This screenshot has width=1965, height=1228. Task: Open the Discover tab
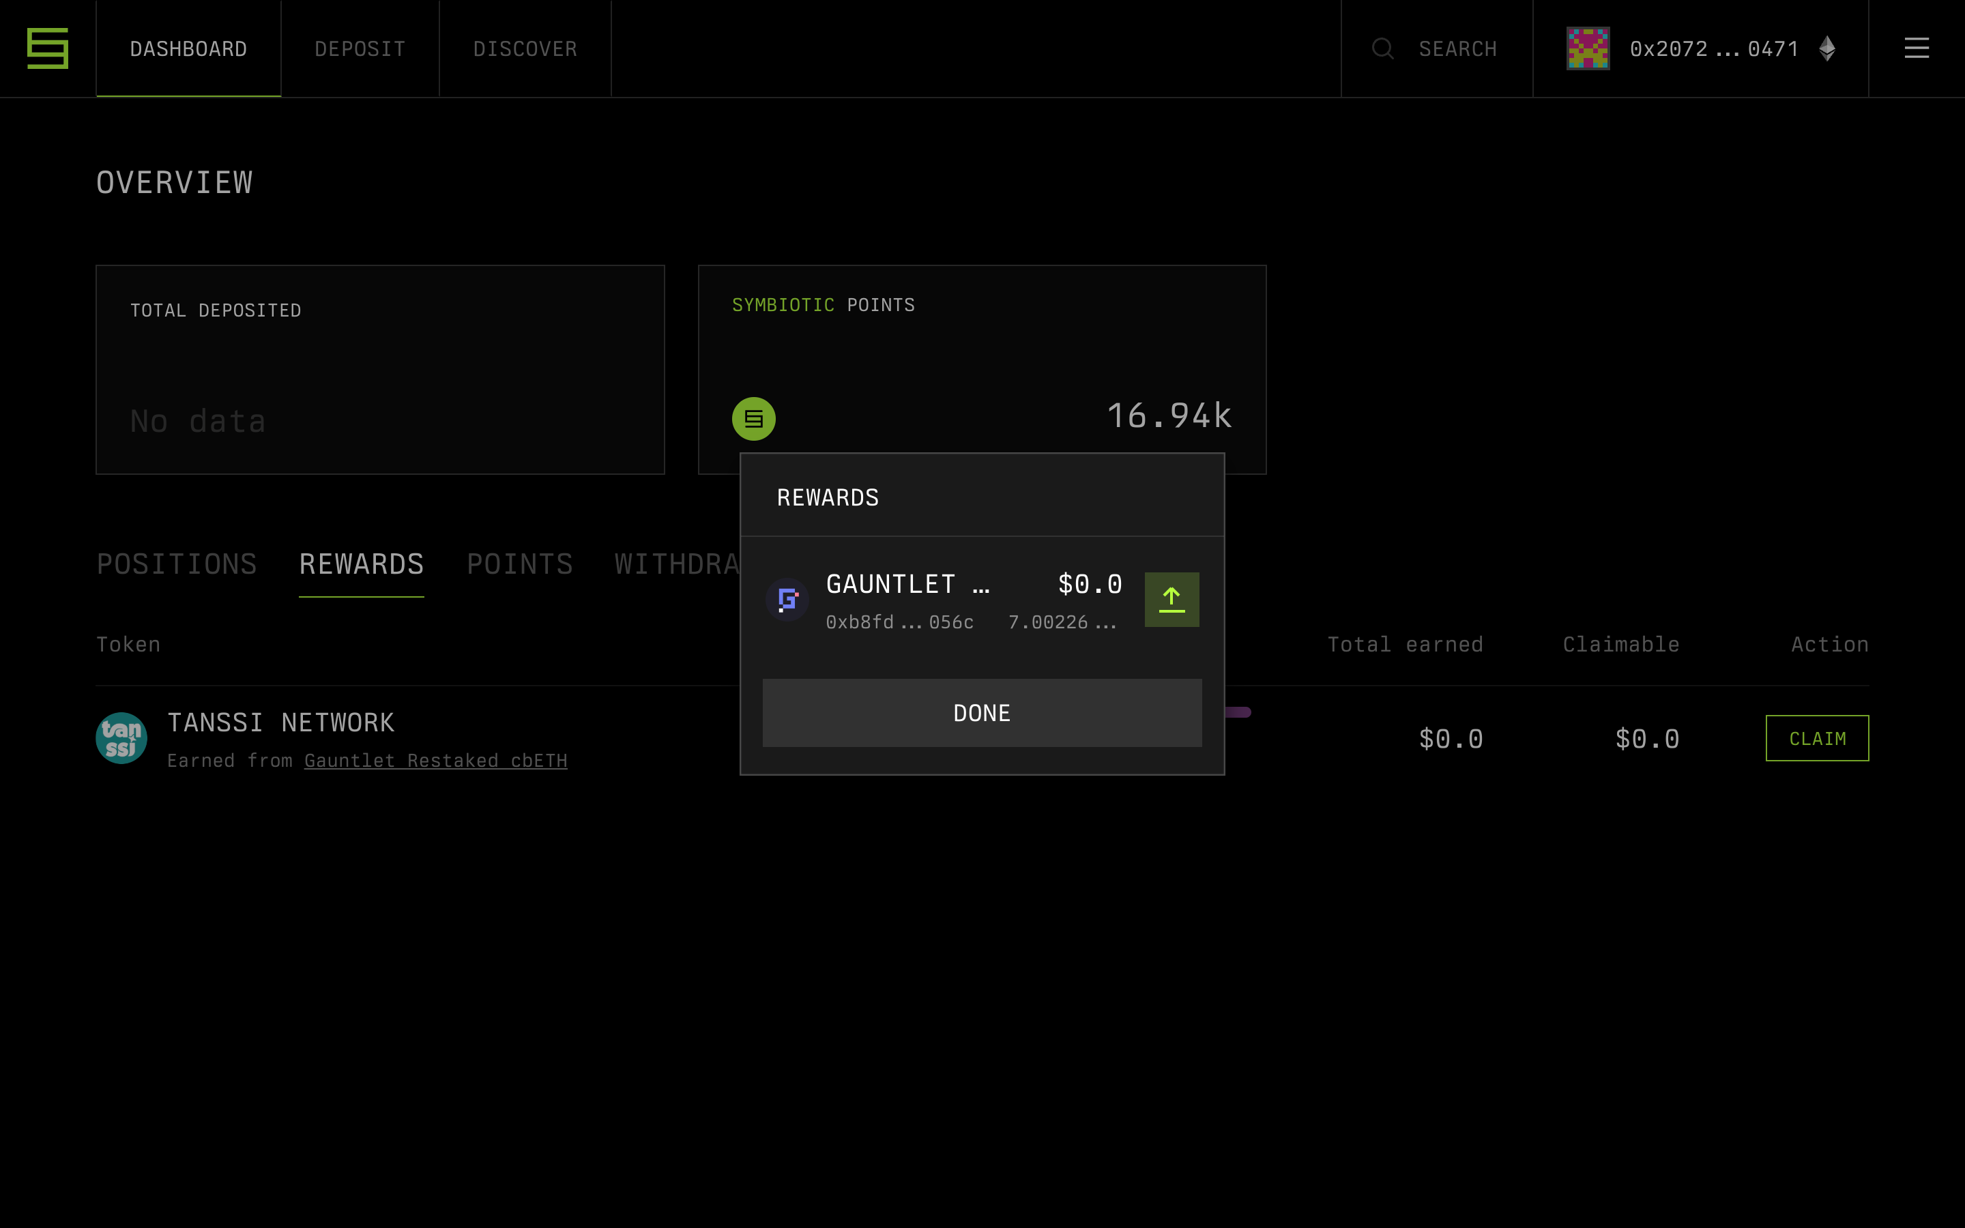pyautogui.click(x=525, y=48)
